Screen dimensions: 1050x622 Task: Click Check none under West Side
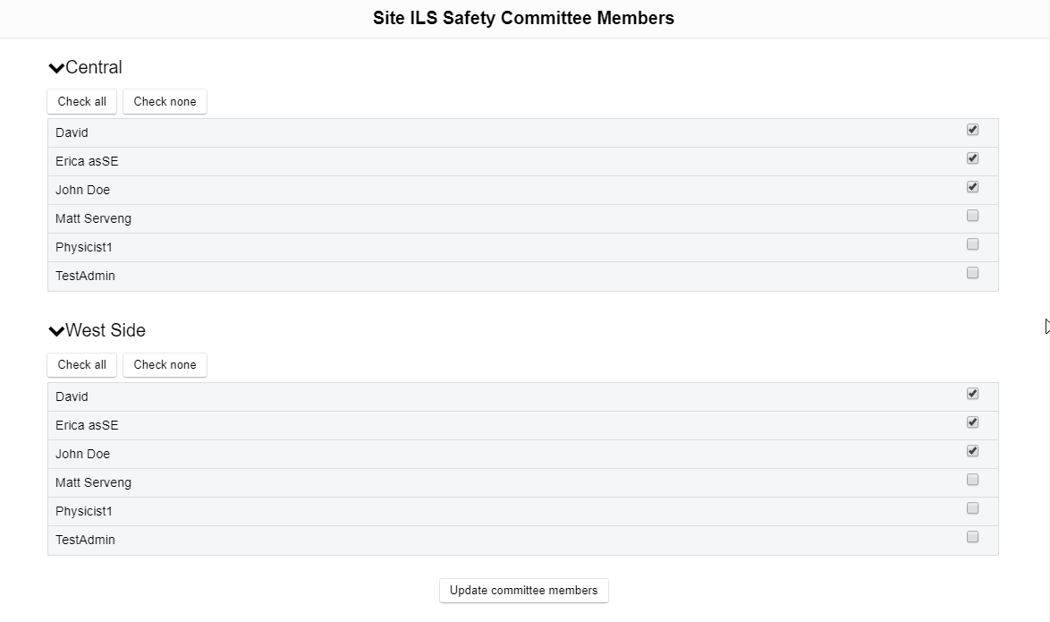tap(165, 365)
